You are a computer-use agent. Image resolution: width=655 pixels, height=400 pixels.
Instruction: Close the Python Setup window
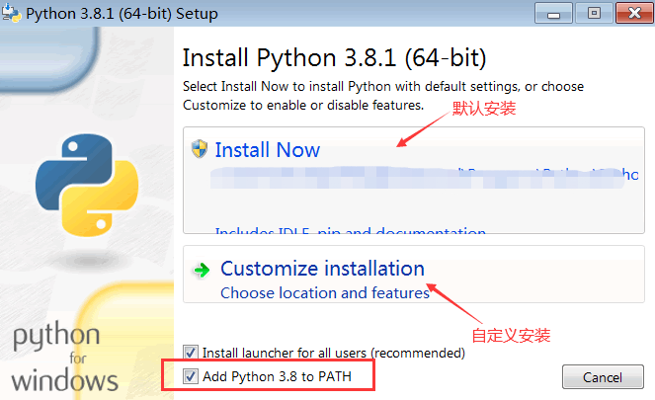634,14
